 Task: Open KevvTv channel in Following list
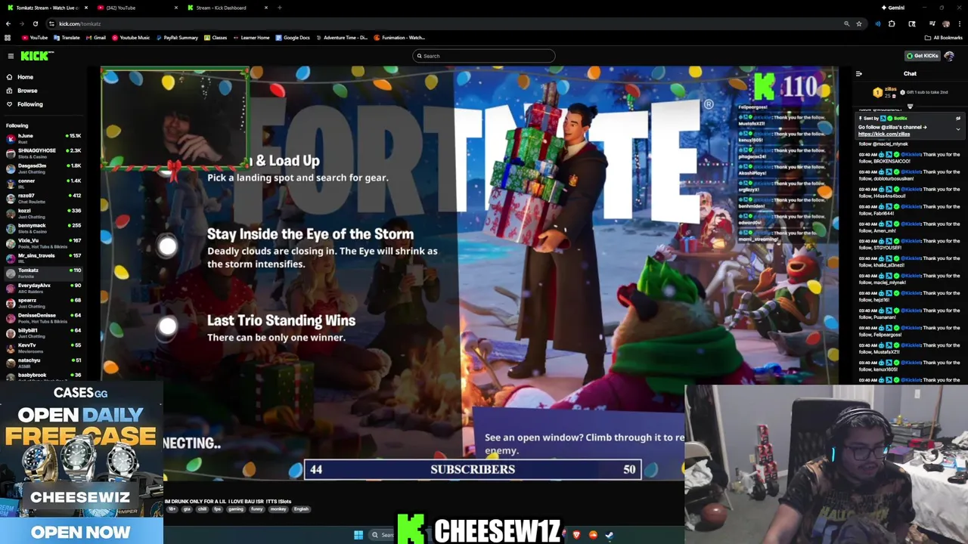pyautogui.click(x=43, y=348)
